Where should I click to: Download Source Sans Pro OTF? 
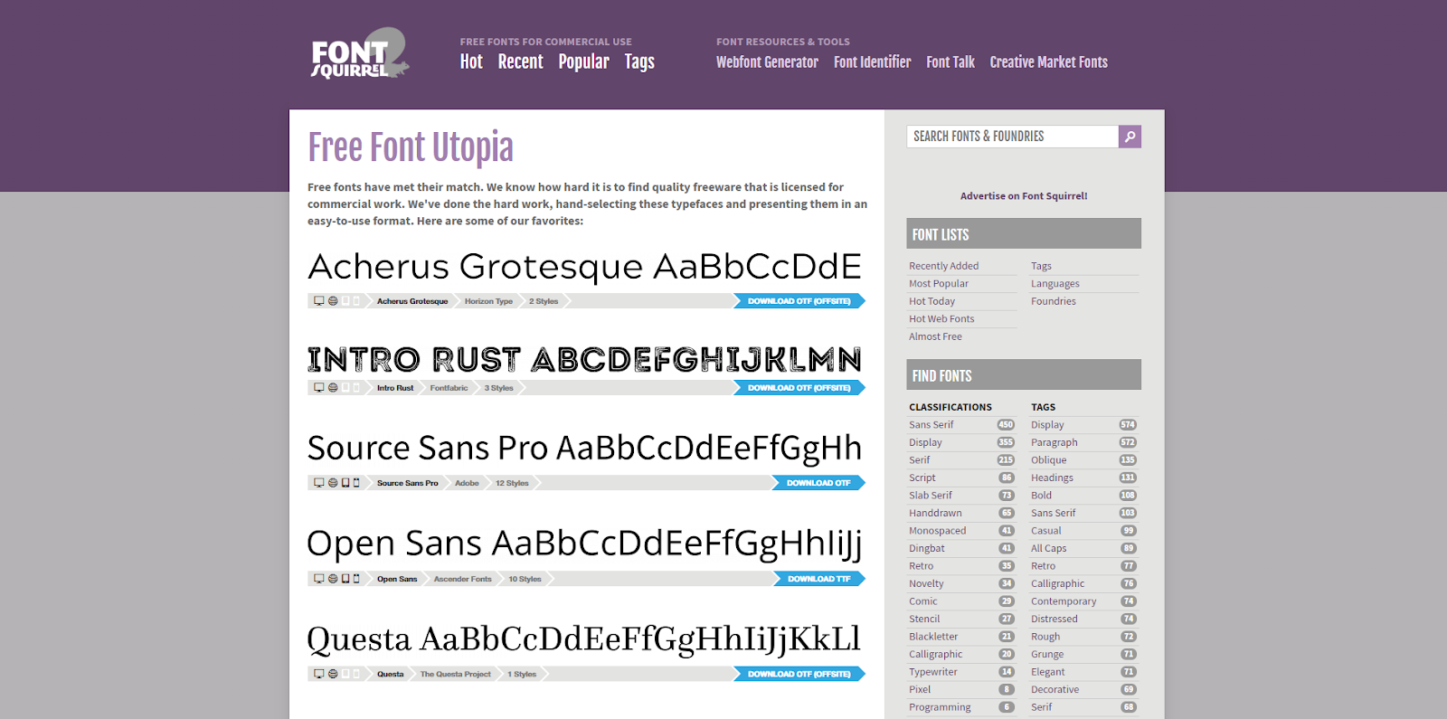pyautogui.click(x=818, y=483)
